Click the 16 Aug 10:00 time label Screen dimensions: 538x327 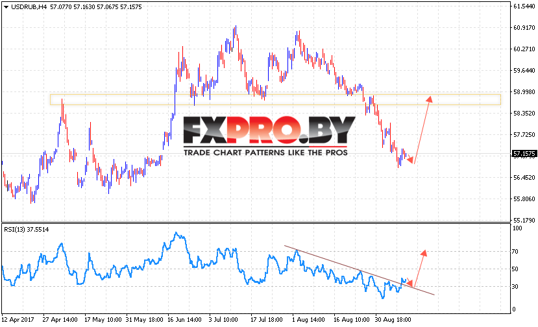pyautogui.click(x=351, y=320)
